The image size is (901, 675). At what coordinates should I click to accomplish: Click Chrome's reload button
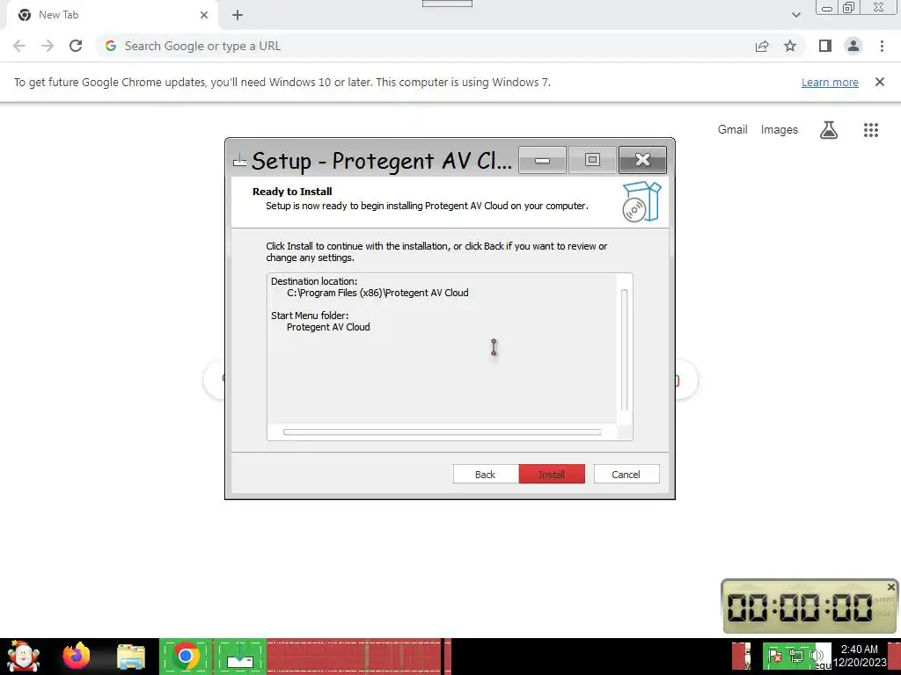pyautogui.click(x=76, y=46)
